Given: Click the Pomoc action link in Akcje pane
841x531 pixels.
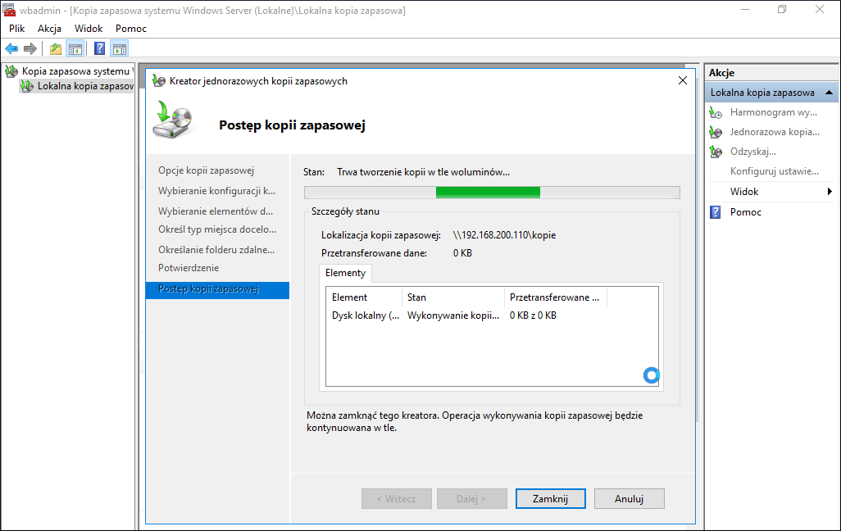Looking at the screenshot, I should [746, 212].
